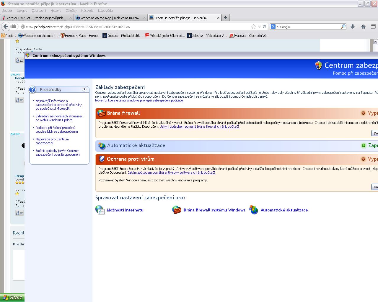The width and height of the screenshot is (378, 302).
Task: Bookmark this page with the star icon
Action: click(253, 27)
